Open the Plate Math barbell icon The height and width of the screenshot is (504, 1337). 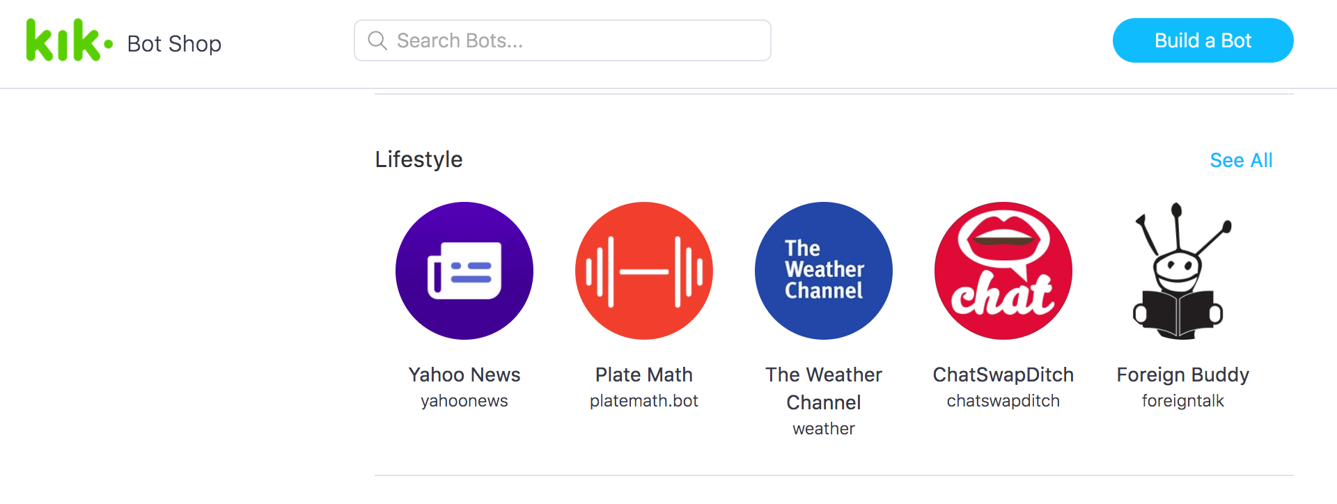tap(644, 271)
